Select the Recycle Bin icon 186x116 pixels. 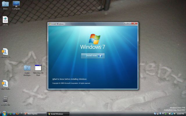(x=5, y=101)
